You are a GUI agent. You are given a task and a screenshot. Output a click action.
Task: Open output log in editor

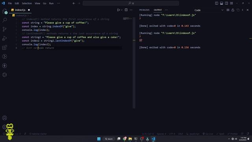pyautogui.click(x=238, y=10)
